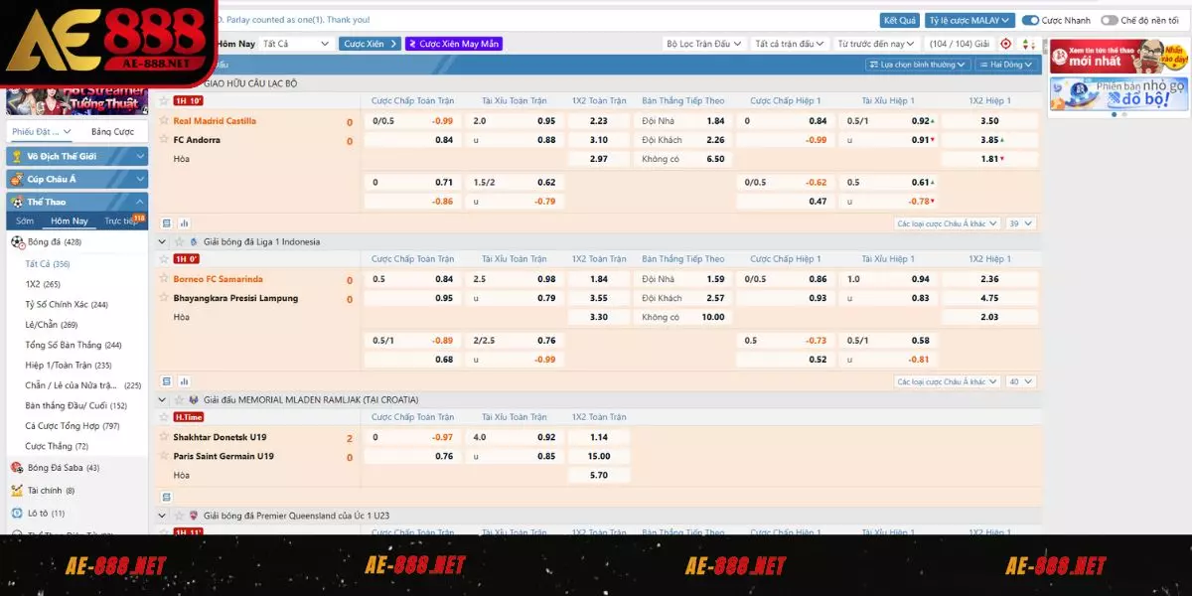Open the Tất cả trận đấu dropdown
The height and width of the screenshot is (596, 1192).
pyautogui.click(x=790, y=44)
